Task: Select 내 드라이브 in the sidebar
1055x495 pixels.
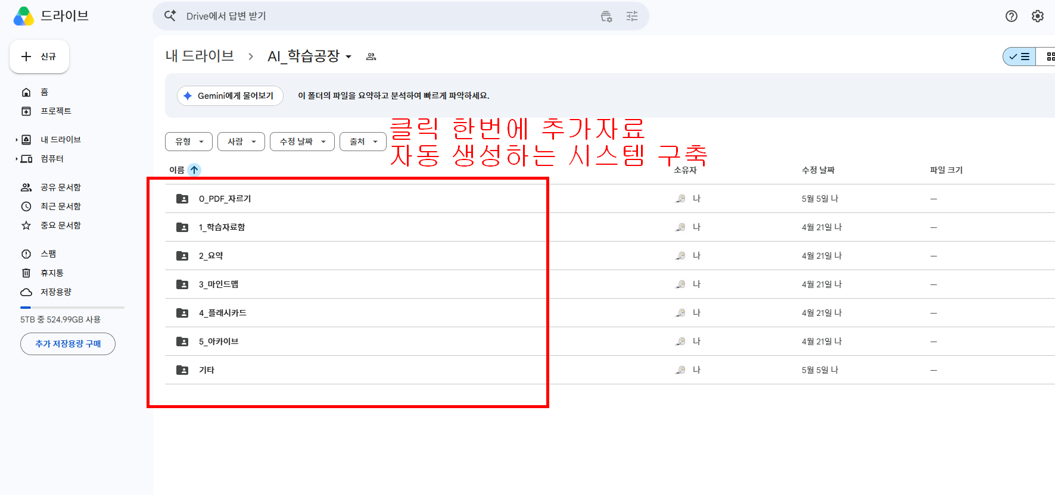Action: tap(61, 140)
